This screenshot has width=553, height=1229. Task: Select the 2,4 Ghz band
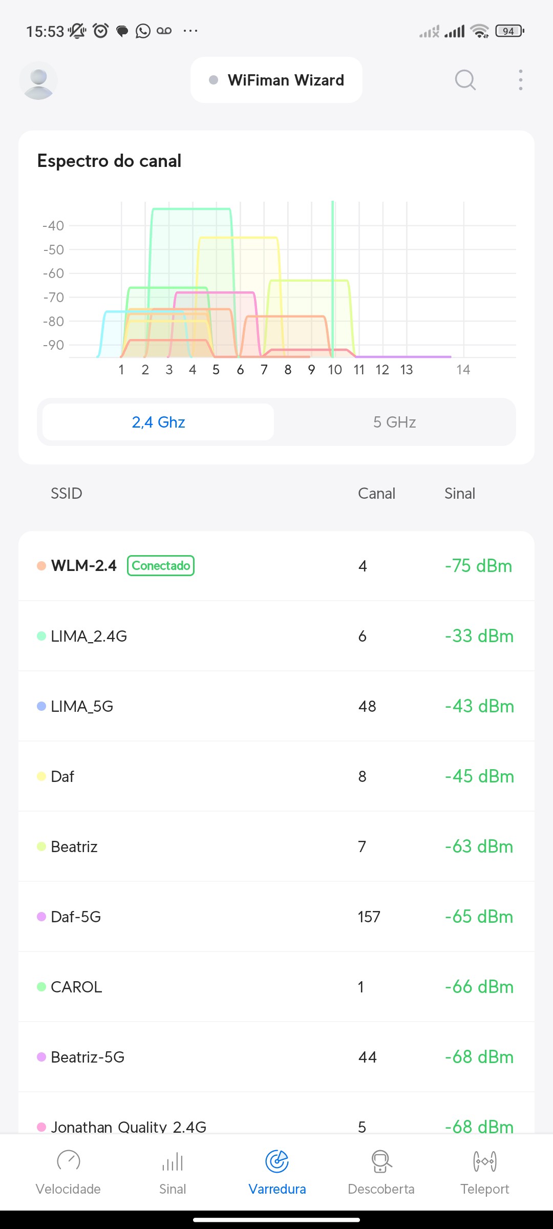158,422
